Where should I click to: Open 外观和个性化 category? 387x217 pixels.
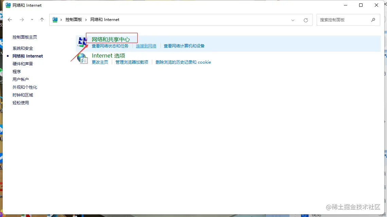(25, 87)
